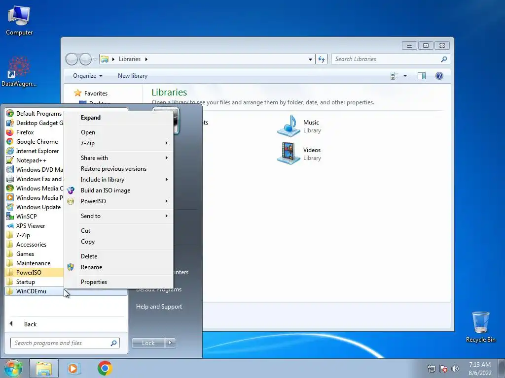The width and height of the screenshot is (505, 378).
Task: Click the change view icon
Action: pos(395,76)
